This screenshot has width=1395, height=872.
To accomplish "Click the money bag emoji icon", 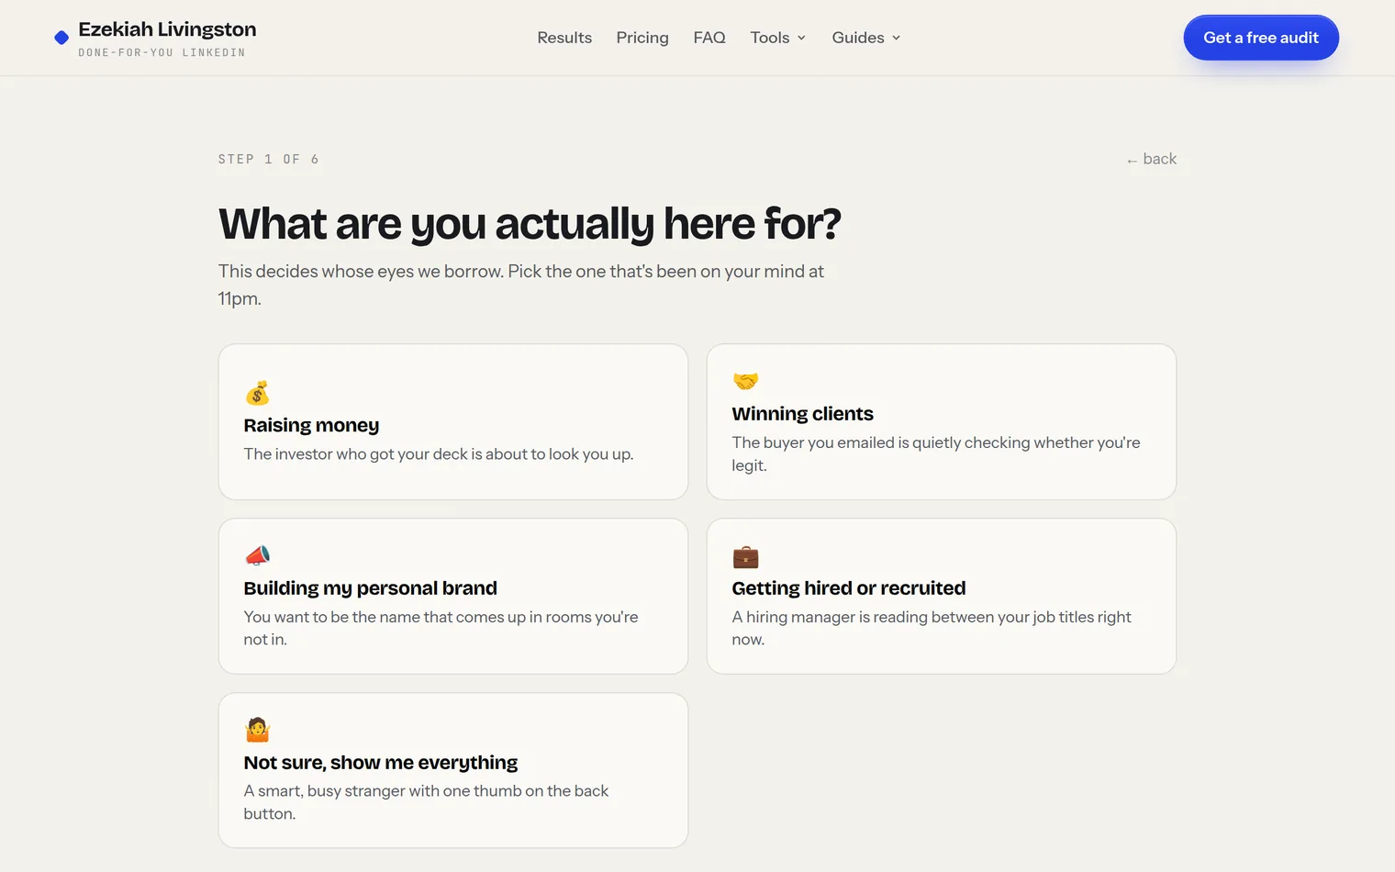I will pos(257,393).
